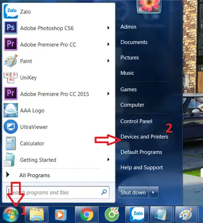Expand the Premiere Pro CC 2015 jump list arrow

point(108,94)
